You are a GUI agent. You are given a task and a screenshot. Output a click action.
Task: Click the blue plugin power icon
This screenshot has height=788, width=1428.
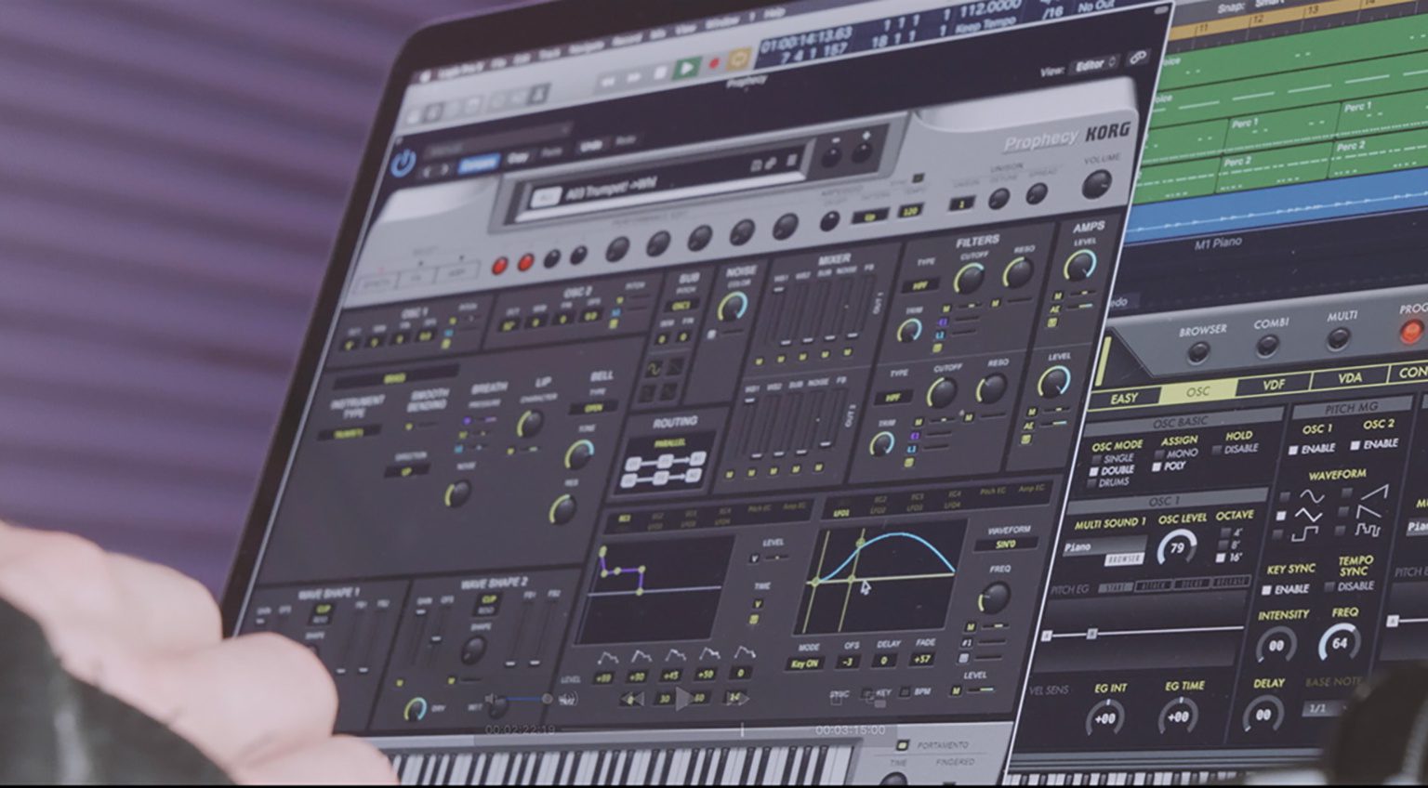tap(403, 164)
